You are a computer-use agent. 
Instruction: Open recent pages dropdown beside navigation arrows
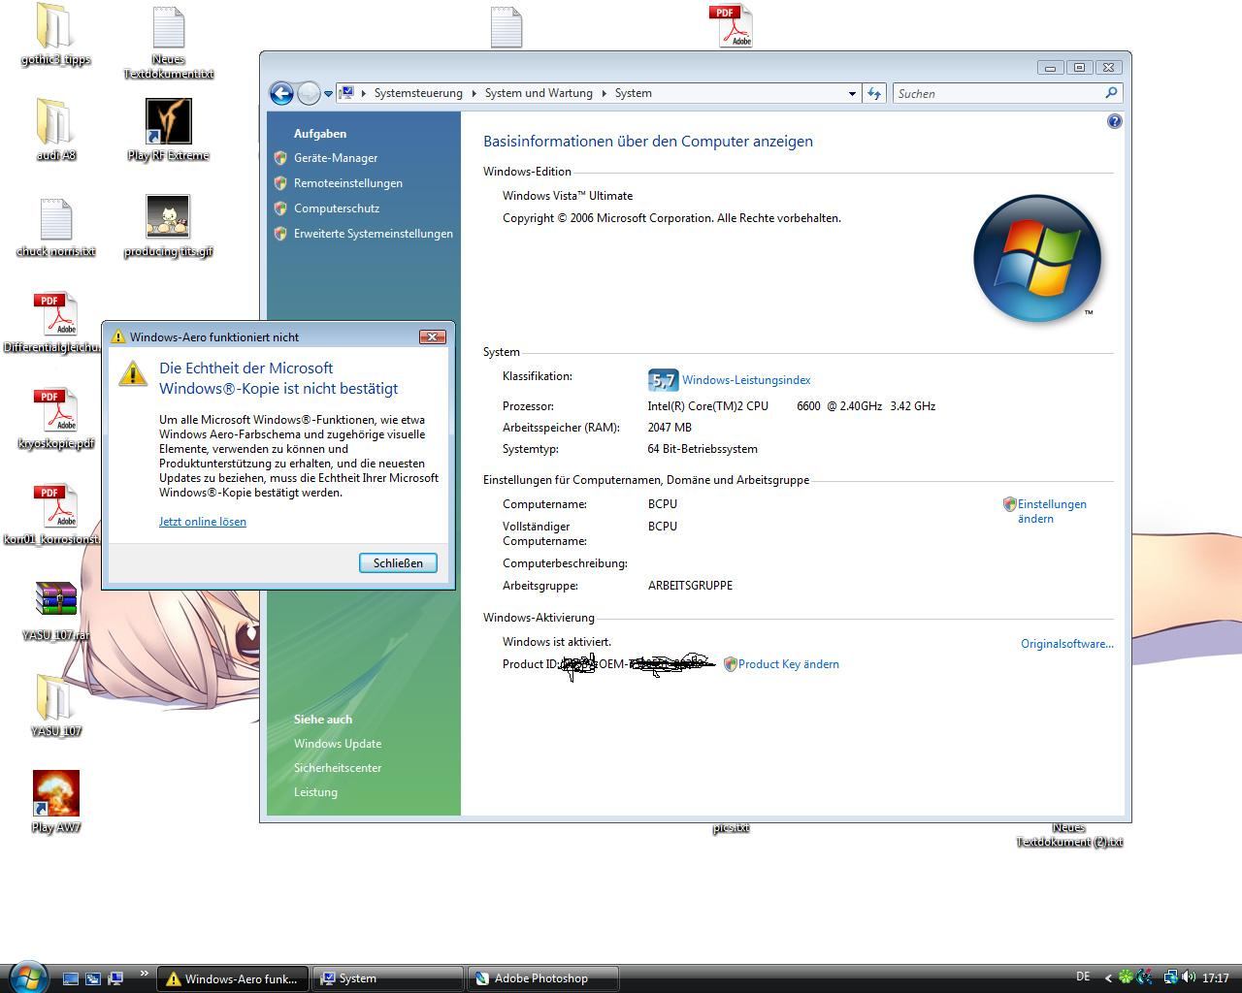tap(328, 94)
